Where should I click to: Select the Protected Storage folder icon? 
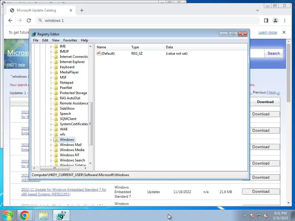56,93
